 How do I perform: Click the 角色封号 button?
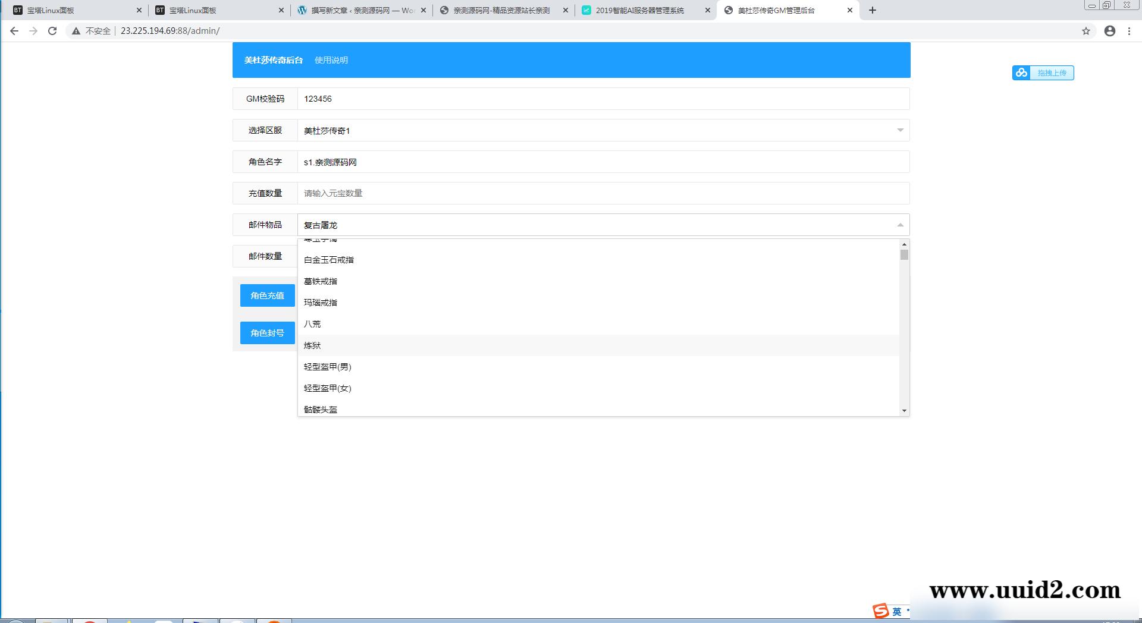pyautogui.click(x=267, y=333)
